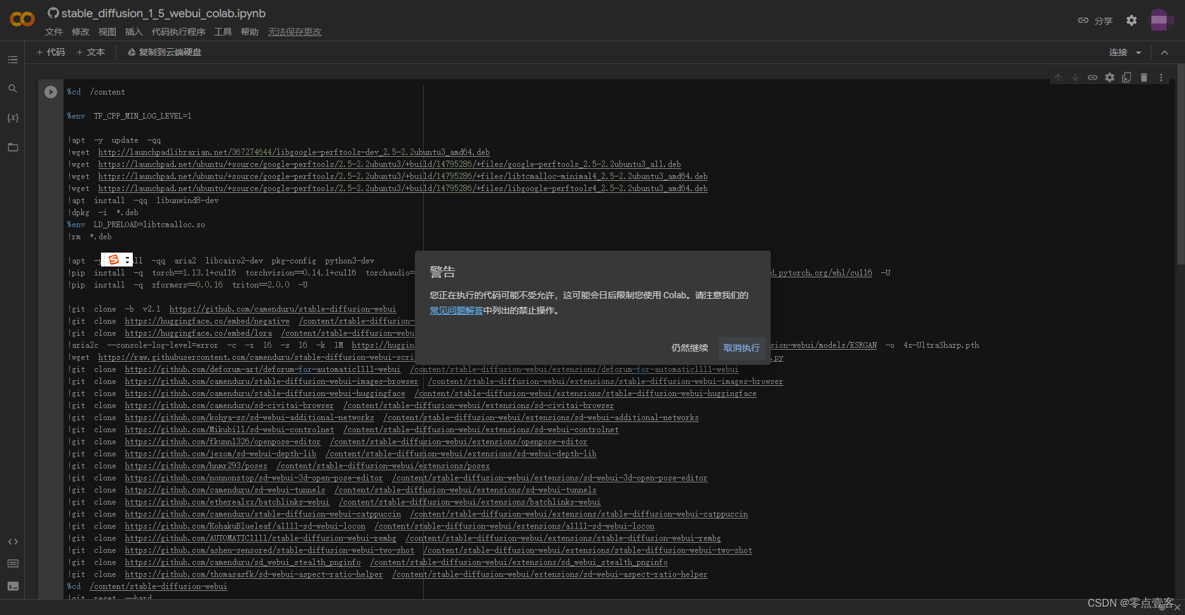Open the 文件 menu
Viewport: 1185px width, 615px height.
click(54, 32)
